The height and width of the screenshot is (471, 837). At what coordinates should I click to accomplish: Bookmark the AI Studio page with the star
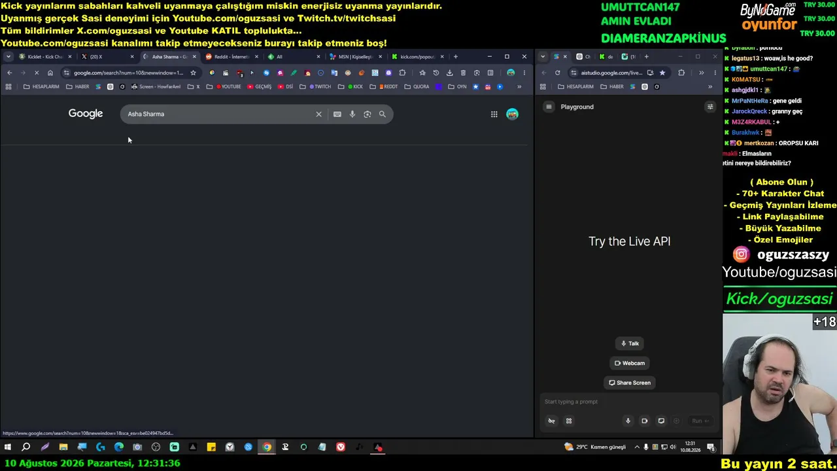pyautogui.click(x=662, y=73)
